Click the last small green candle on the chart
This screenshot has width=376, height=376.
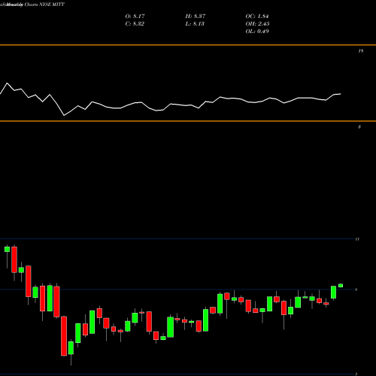click(341, 286)
